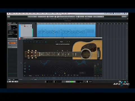Toggle Record Enable on the instrument track

(x=25, y=26)
